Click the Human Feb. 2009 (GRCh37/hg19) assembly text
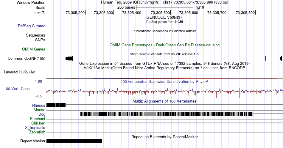Screen dimensions: 283x148 (130, 2)
